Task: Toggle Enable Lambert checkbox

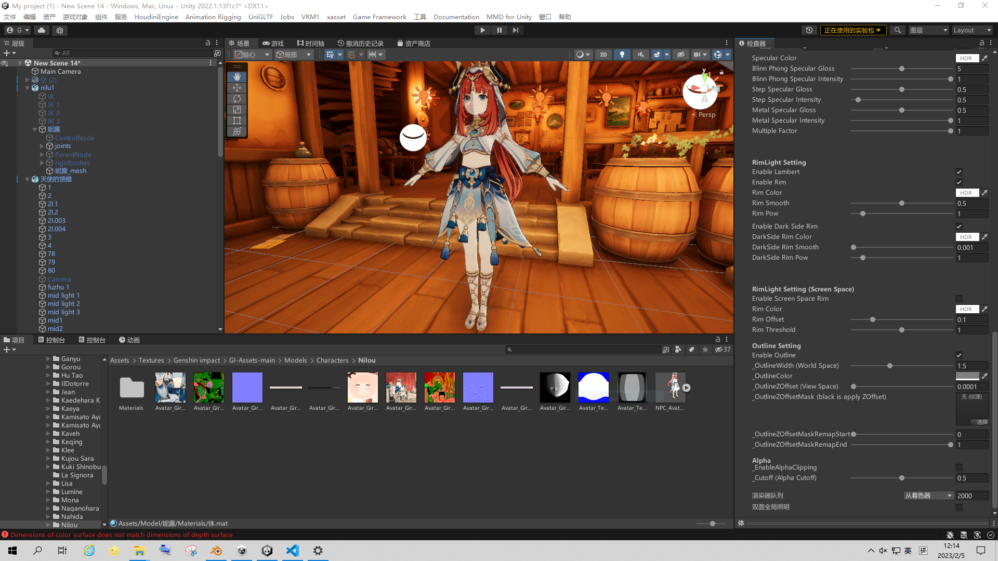Action: pos(959,172)
